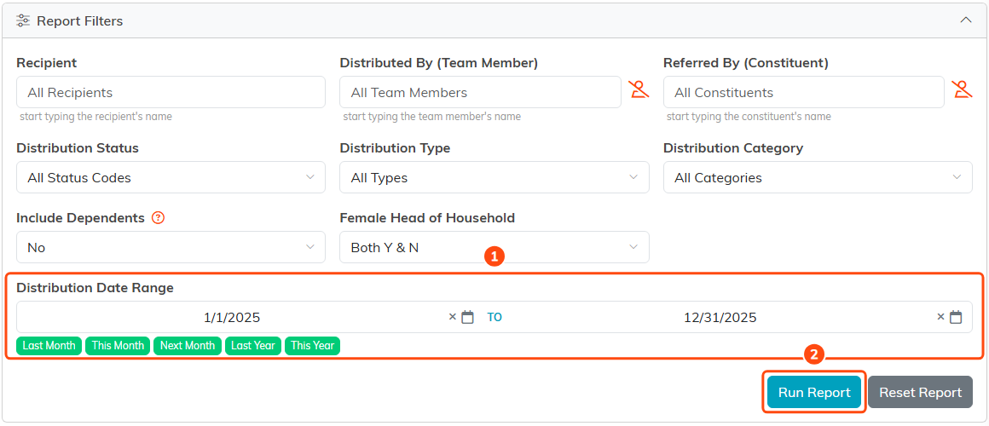Click the Run Report button
The height and width of the screenshot is (426, 989).
[x=814, y=392]
